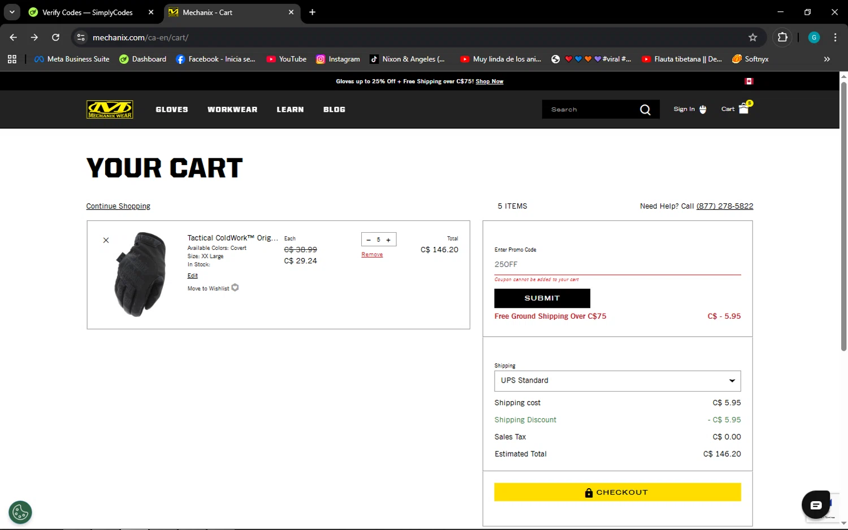Open a new browser tab
The width and height of the screenshot is (848, 530).
point(312,12)
